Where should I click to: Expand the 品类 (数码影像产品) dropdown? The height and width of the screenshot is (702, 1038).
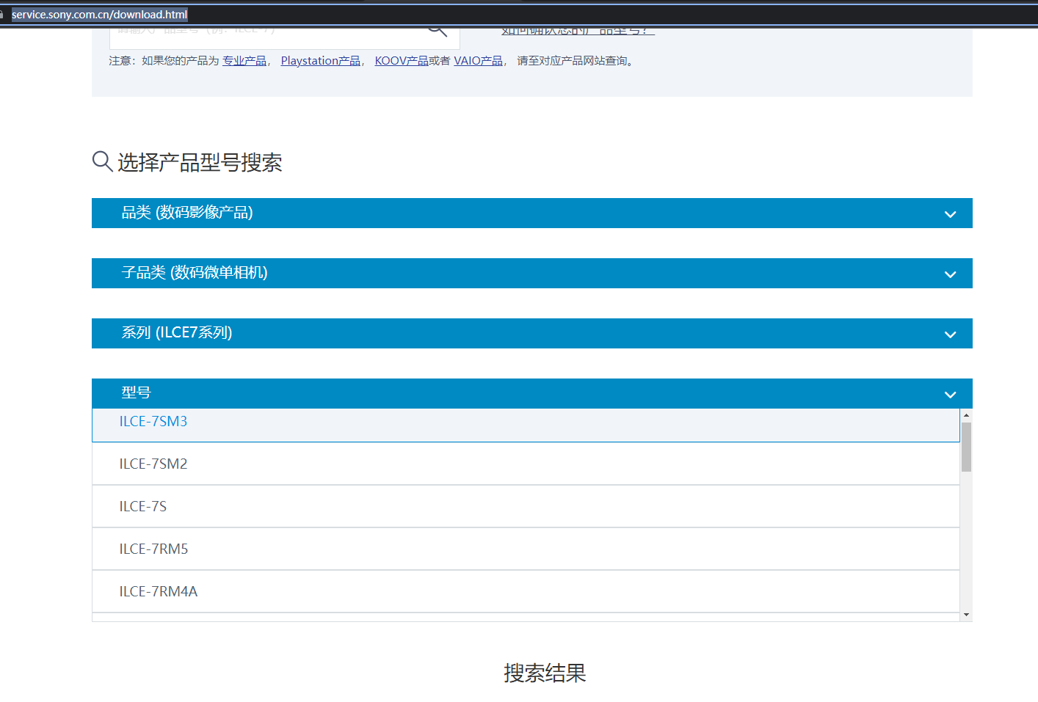(x=532, y=213)
